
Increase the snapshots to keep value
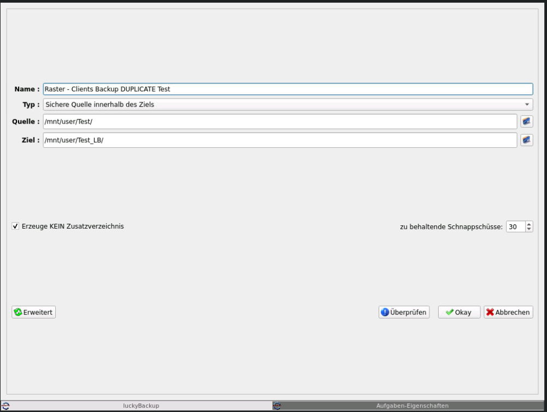coord(529,224)
